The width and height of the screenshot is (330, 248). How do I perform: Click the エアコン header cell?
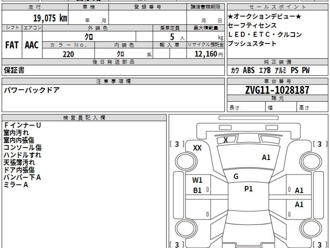tap(32, 28)
